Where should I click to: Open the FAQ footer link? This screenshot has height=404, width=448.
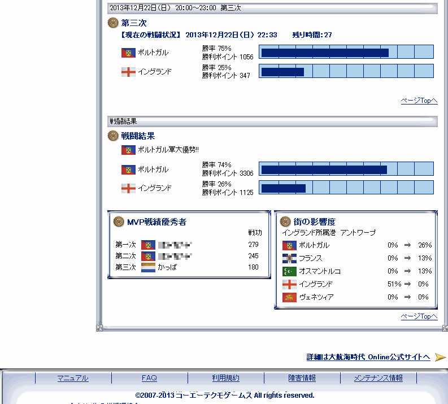pyautogui.click(x=149, y=378)
